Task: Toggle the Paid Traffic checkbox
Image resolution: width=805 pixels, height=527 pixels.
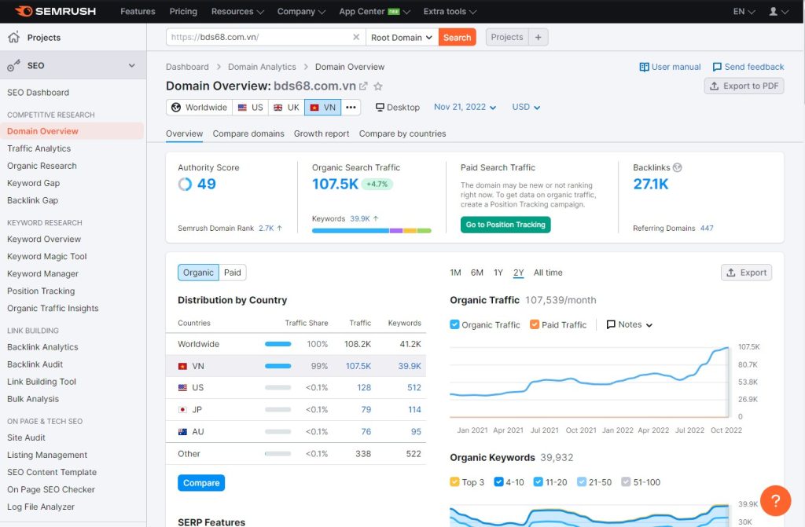Action: (x=535, y=324)
